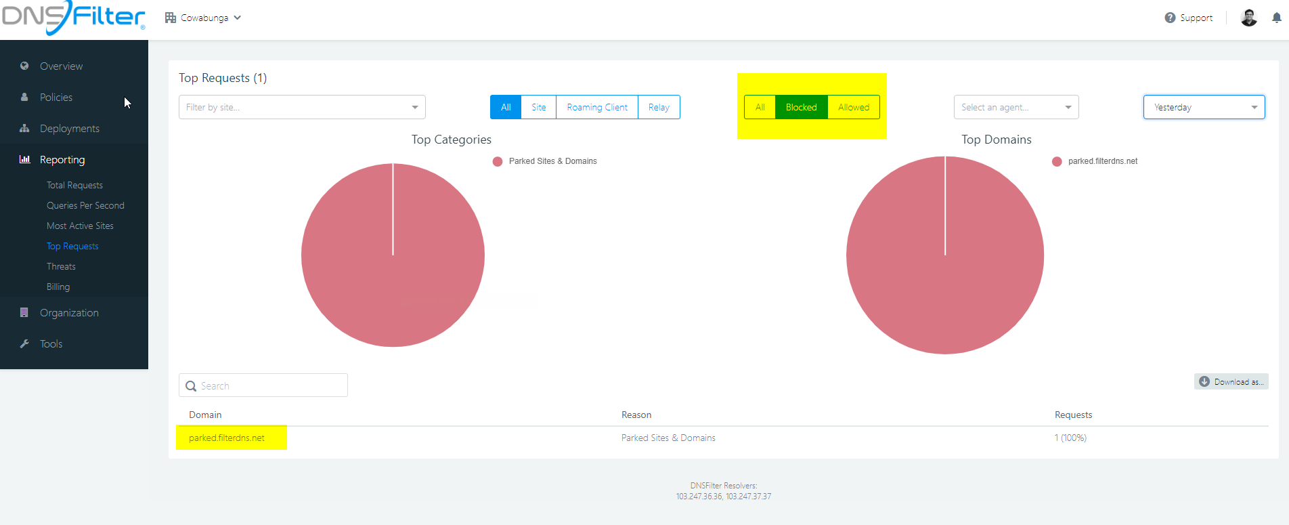Image resolution: width=1289 pixels, height=525 pixels.
Task: Open Most Active Sites report
Action: (x=80, y=226)
